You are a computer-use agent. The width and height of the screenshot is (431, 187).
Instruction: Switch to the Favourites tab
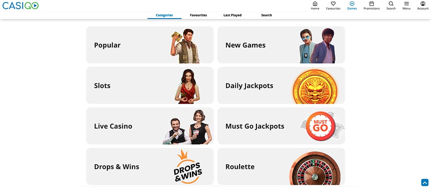(198, 15)
